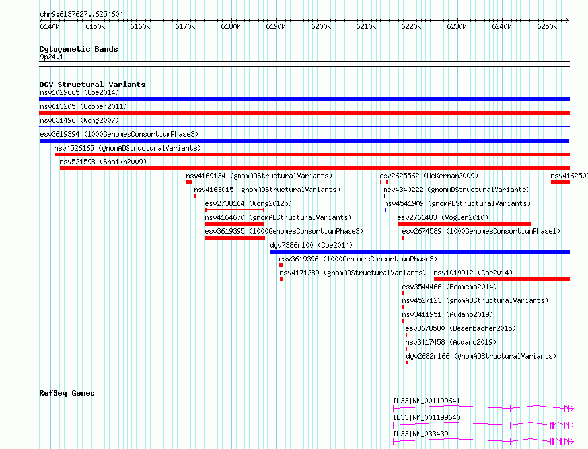Open the nsv521598 (Shaikh2009) label
The height and width of the screenshot is (449, 588).
[103, 162]
